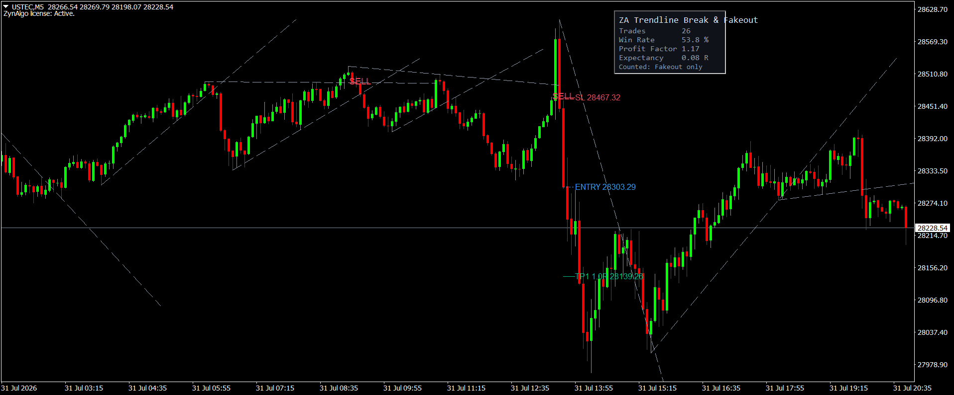Click the 28333.50 price axis label
Image resolution: width=954 pixels, height=395 pixels.
[x=933, y=171]
